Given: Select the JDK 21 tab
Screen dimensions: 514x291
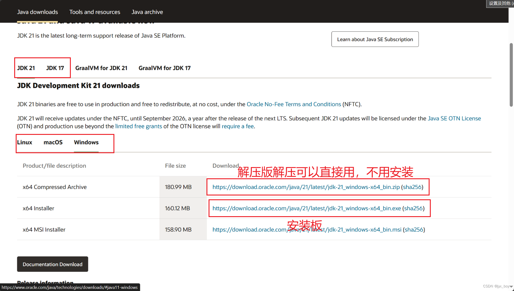Looking at the screenshot, I should (26, 68).
